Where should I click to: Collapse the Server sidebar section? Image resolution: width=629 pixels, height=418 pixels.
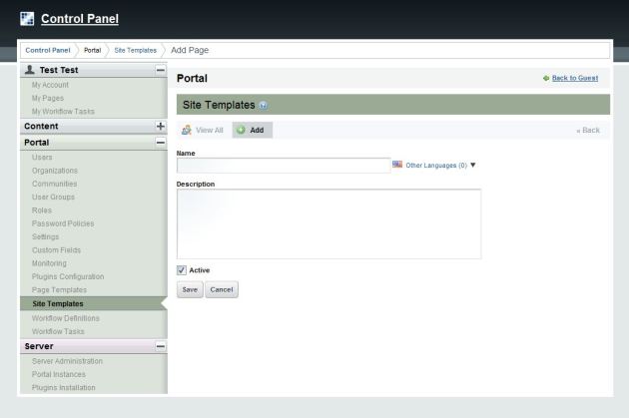coord(160,346)
